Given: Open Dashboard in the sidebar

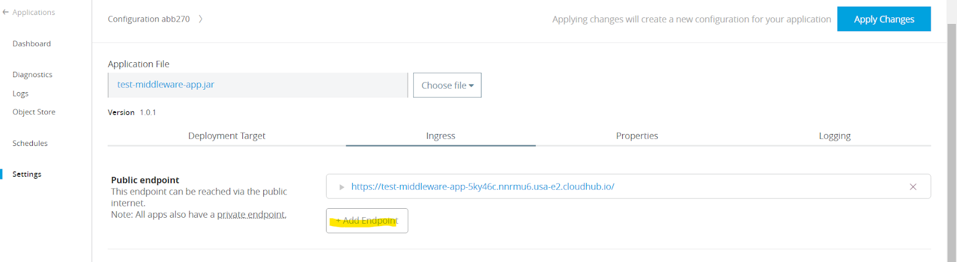Looking at the screenshot, I should (32, 44).
